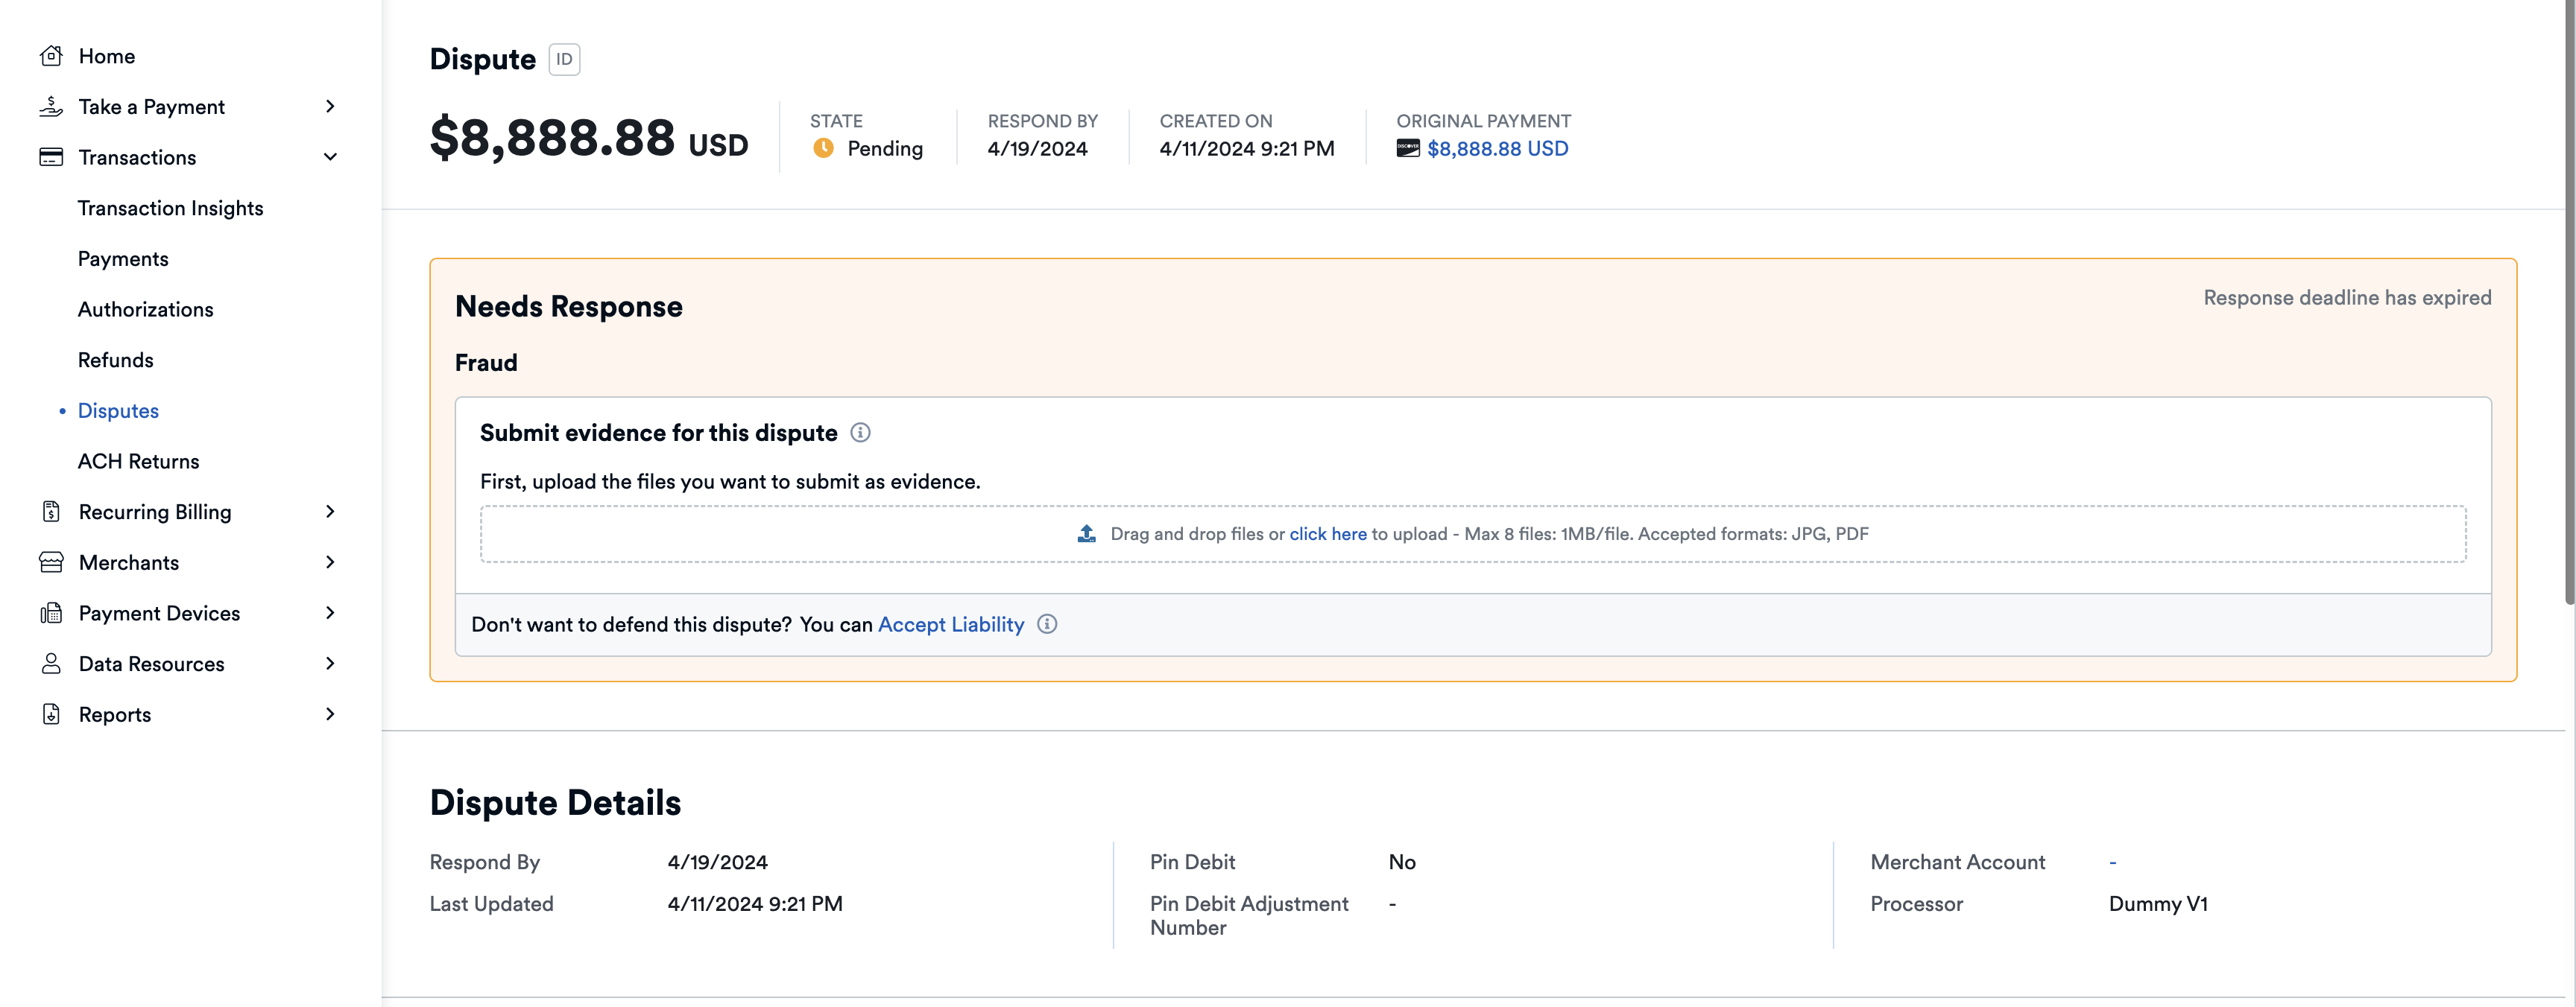Click the Take a Payment hand icon
The height and width of the screenshot is (1007, 2576).
click(x=51, y=107)
